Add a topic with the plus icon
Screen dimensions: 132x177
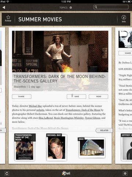(x=71, y=8)
